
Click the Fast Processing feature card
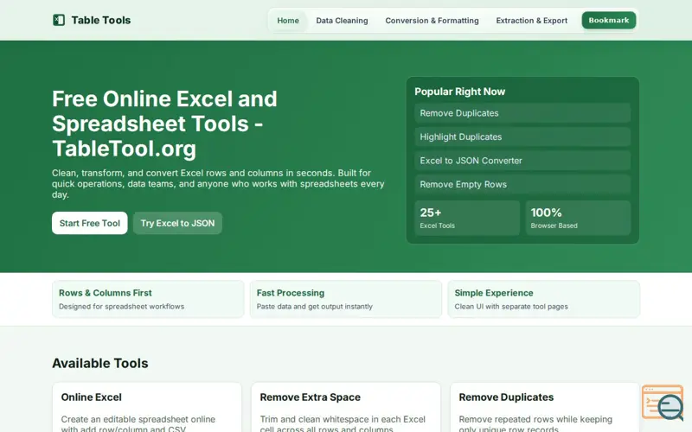click(345, 299)
